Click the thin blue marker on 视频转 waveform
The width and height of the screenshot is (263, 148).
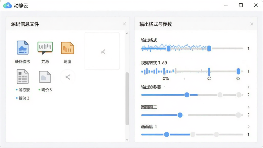[209, 72]
